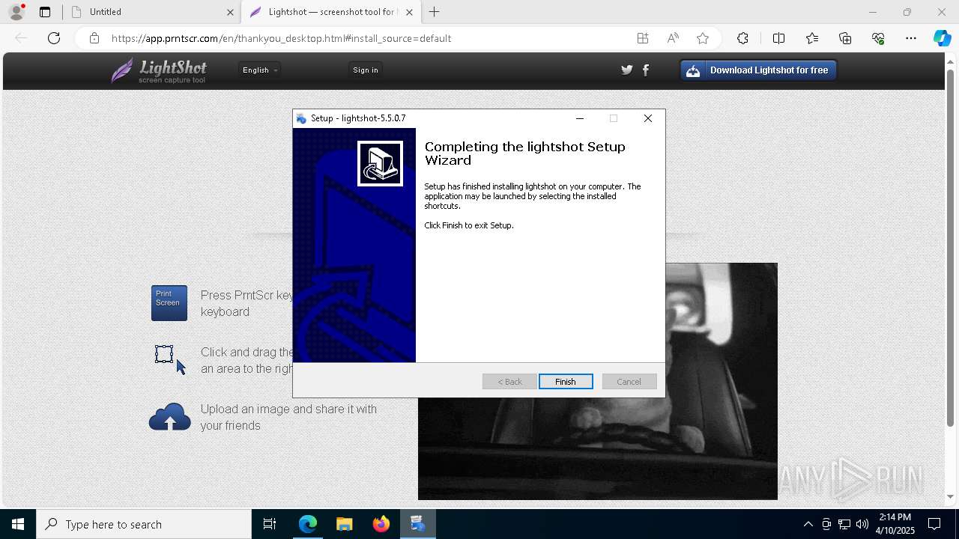959x539 pixels.
Task: Open Edge Settings and more menu
Action: [x=911, y=38]
